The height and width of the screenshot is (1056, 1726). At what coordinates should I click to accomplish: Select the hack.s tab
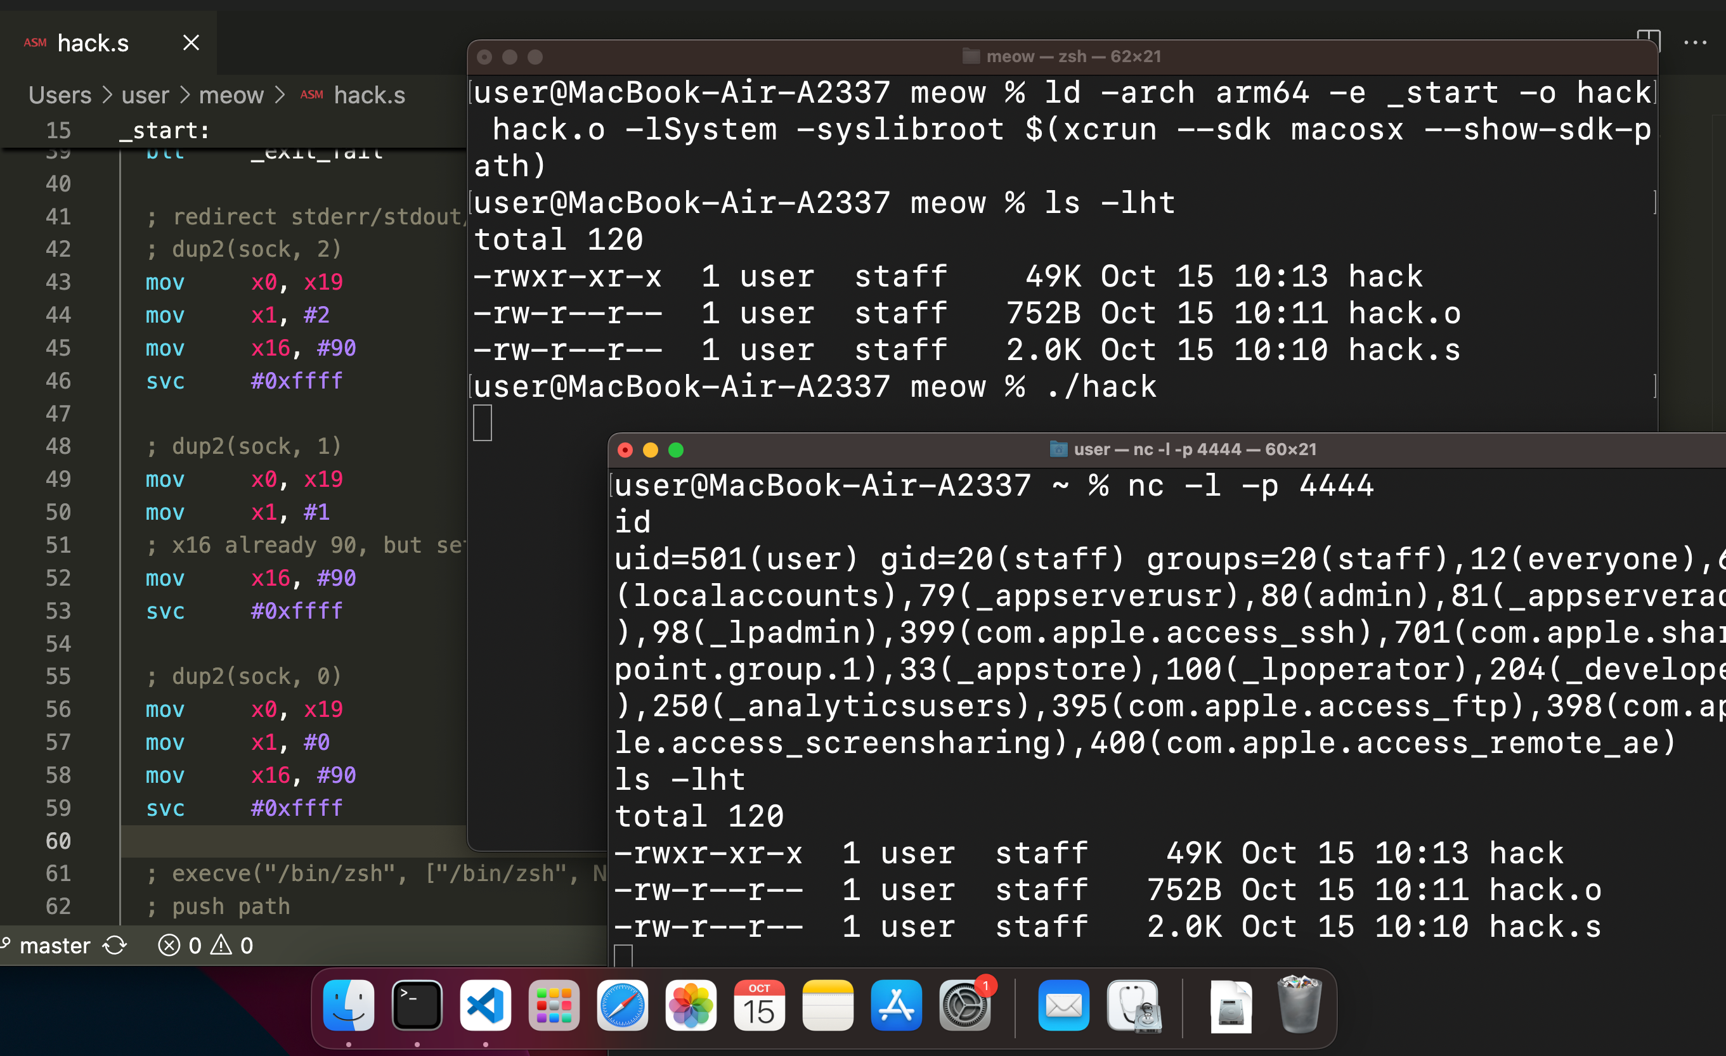click(x=93, y=43)
